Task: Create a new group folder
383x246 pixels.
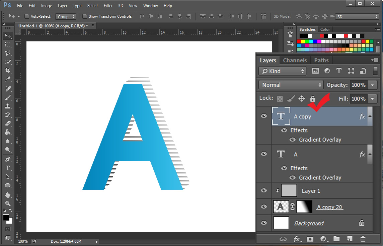Action: pos(336,239)
